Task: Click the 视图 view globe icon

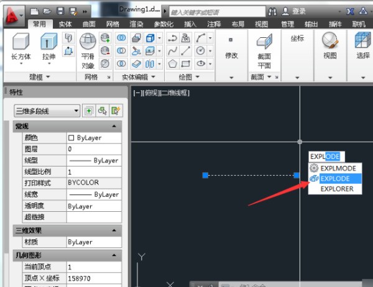Action: pos(329,42)
